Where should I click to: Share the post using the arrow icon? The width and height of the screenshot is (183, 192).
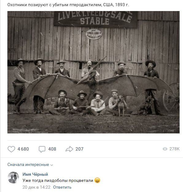coord(69,149)
